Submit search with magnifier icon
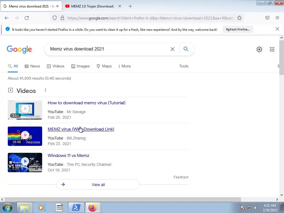284x213 pixels. pyautogui.click(x=186, y=49)
